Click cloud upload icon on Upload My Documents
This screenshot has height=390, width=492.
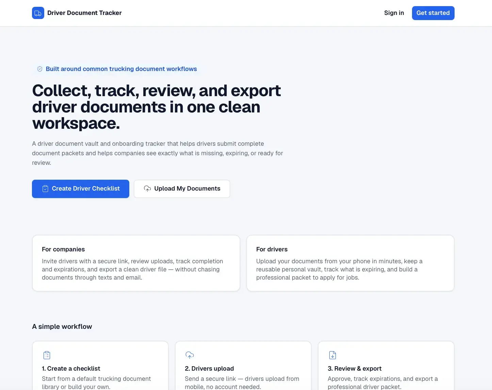click(x=147, y=189)
